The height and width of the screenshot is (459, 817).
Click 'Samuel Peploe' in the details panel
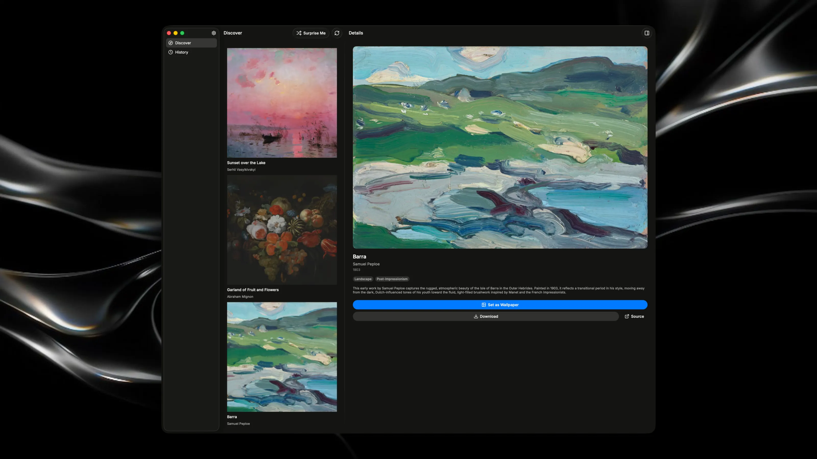point(366,264)
